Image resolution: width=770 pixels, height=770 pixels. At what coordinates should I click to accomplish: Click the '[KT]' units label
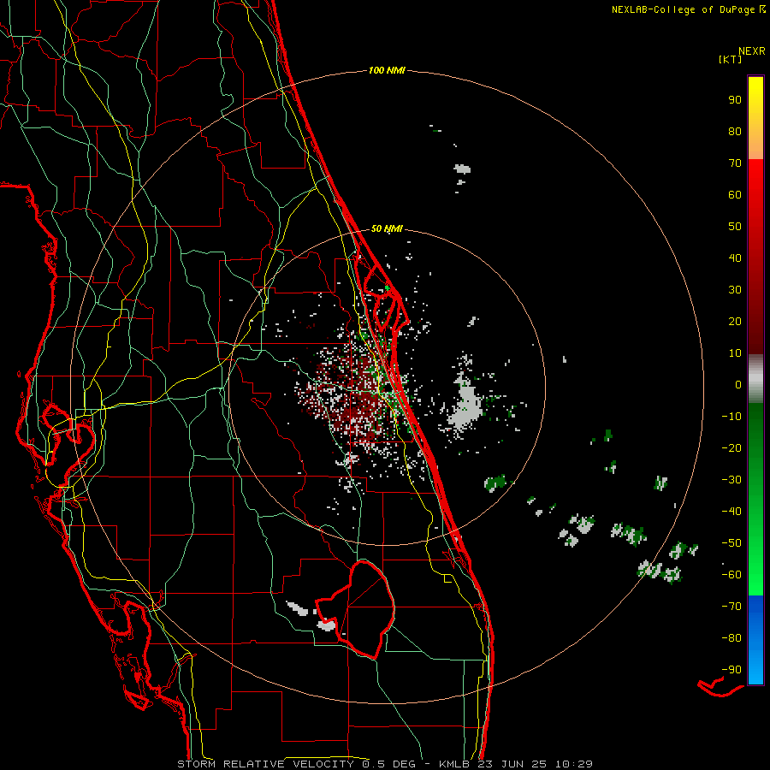[730, 59]
